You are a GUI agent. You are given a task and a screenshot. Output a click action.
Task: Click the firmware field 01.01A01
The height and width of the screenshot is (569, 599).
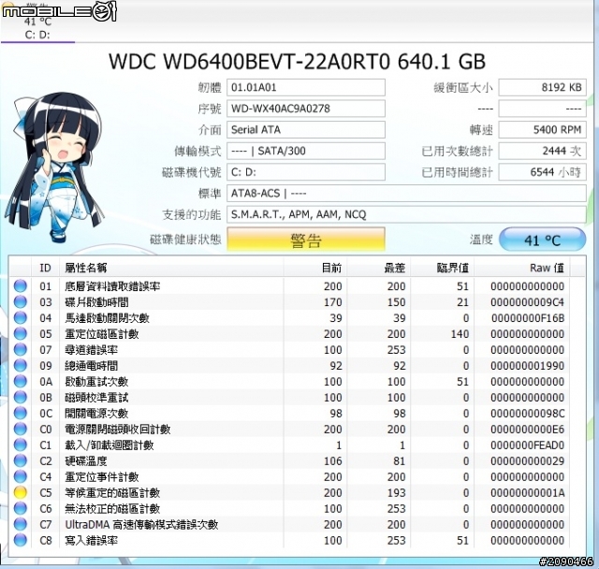(x=306, y=87)
